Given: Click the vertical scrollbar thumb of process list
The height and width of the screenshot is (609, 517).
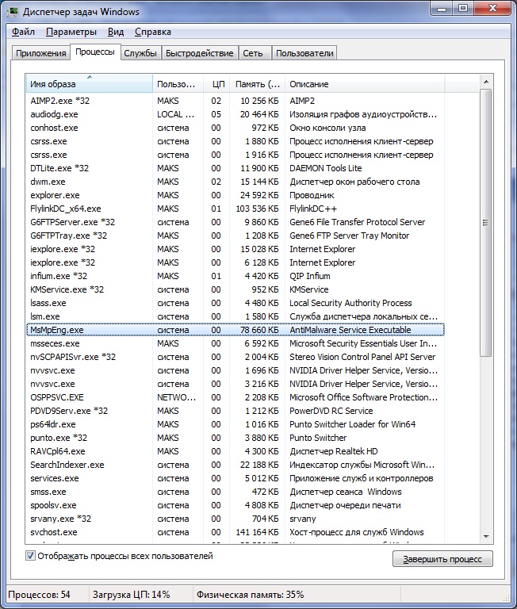Looking at the screenshot, I should [486, 222].
